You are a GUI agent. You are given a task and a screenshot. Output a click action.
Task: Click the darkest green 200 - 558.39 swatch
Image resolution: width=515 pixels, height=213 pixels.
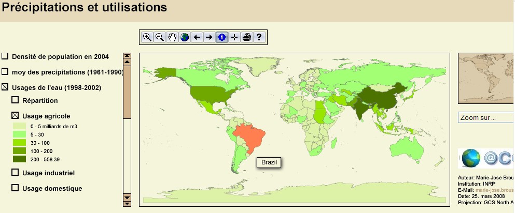20,159
